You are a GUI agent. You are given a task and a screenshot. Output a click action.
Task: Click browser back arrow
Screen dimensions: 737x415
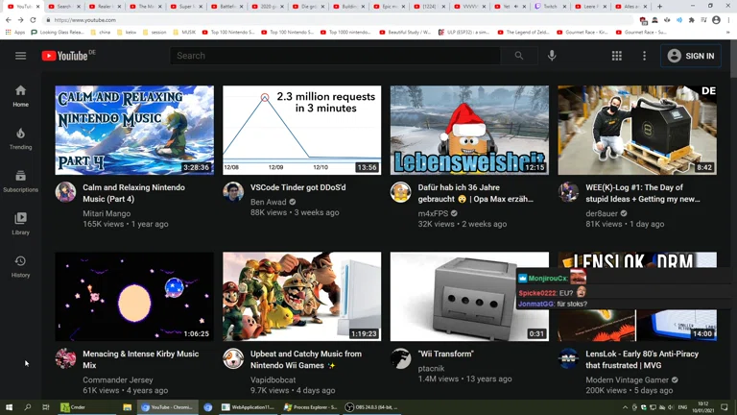click(x=9, y=20)
